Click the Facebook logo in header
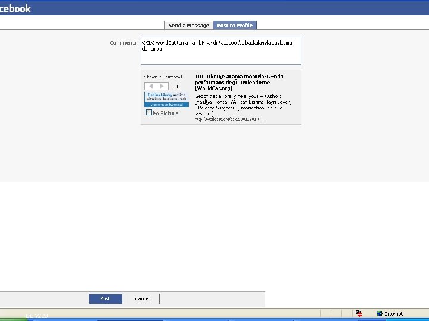The height and width of the screenshot is (321, 429). point(15,8)
